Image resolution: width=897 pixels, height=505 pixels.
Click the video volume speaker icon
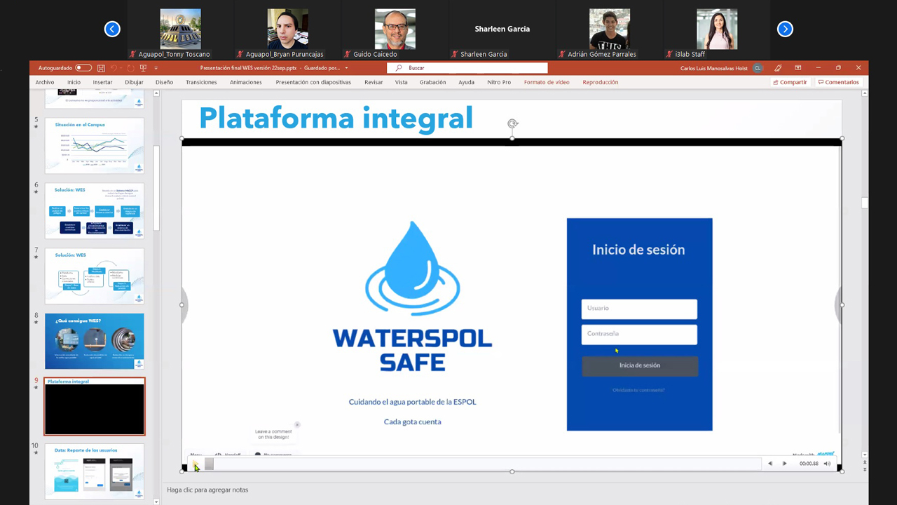pyautogui.click(x=827, y=464)
